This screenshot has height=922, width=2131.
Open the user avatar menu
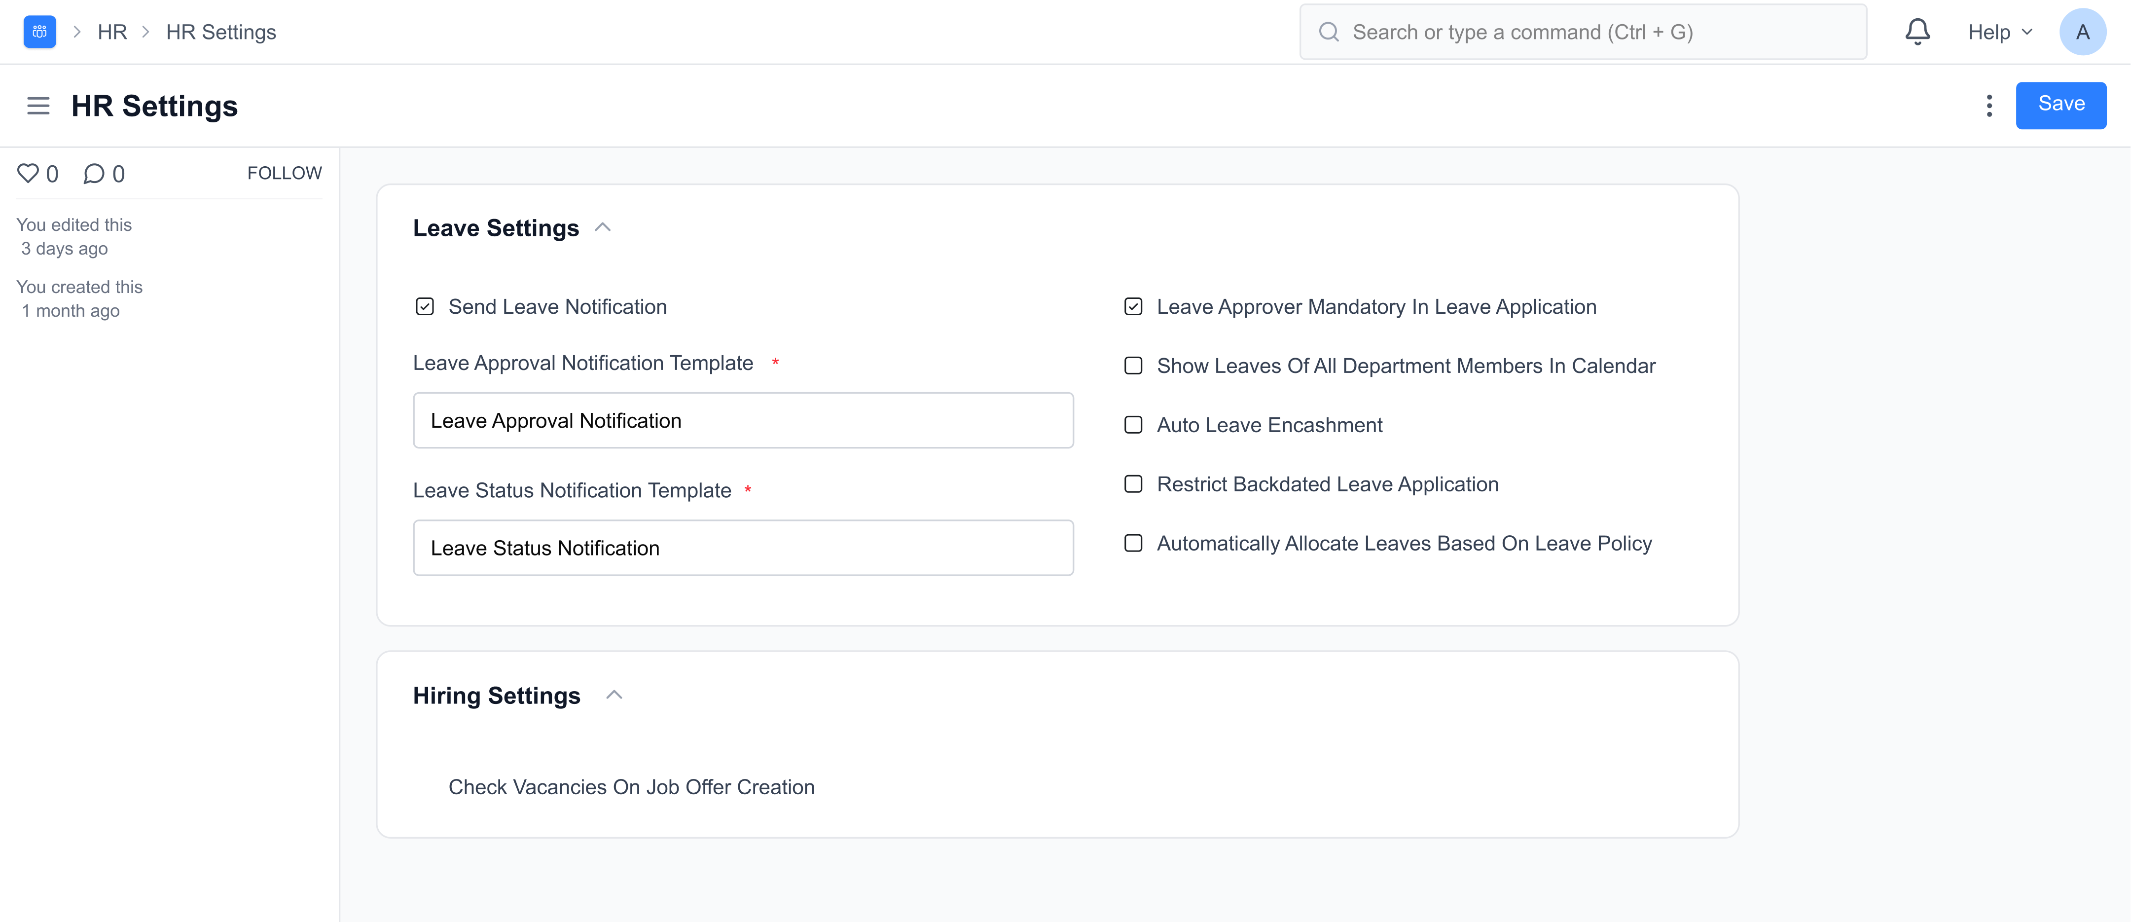2082,32
